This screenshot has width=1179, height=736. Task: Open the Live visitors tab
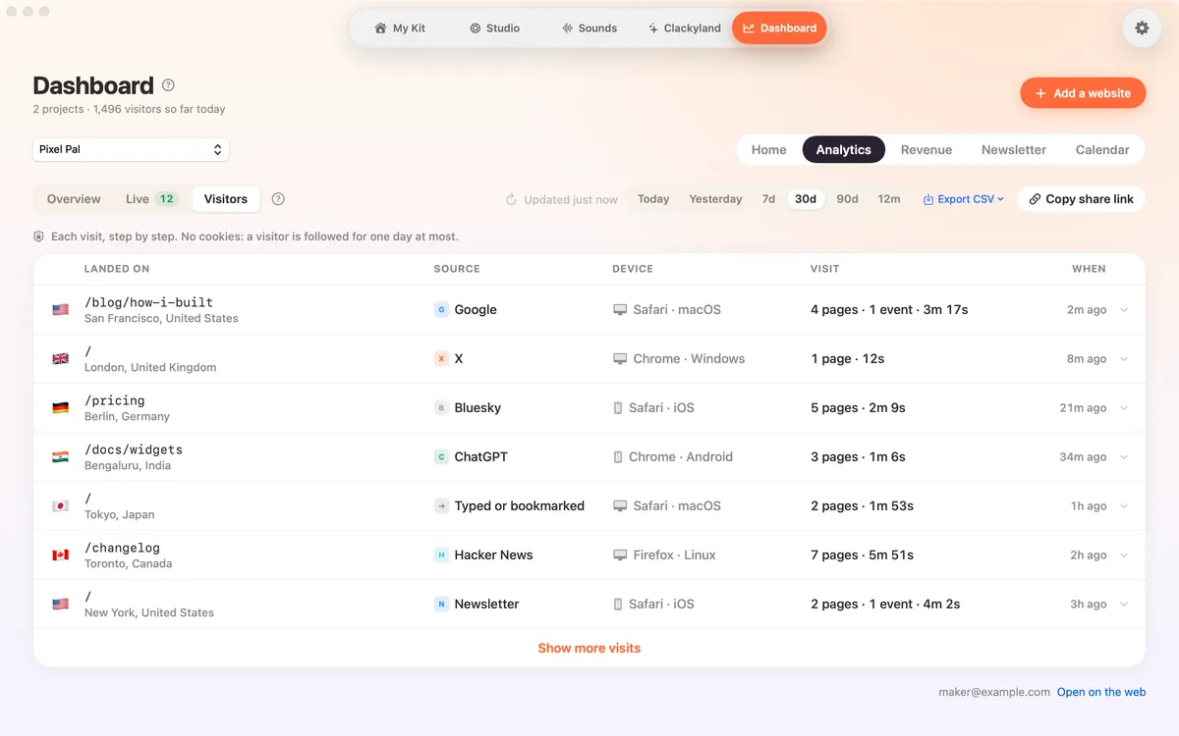click(151, 199)
